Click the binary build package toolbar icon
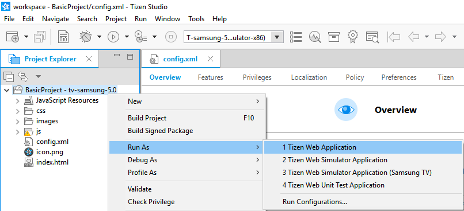Image resolution: width=464 pixels, height=211 pixels. pyautogui.click(x=63, y=37)
